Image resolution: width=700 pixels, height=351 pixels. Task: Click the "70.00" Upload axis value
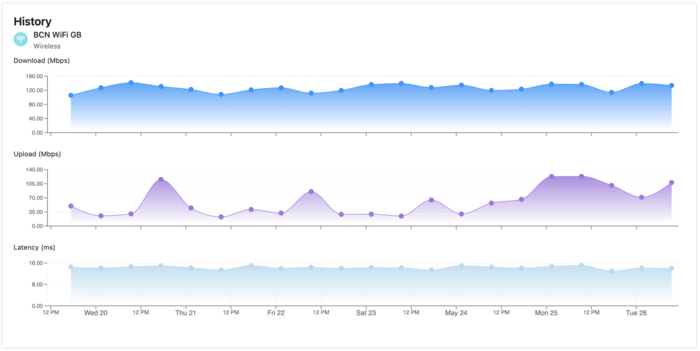click(x=36, y=198)
